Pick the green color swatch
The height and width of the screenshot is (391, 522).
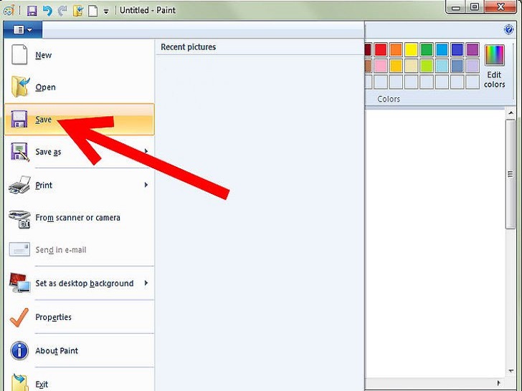coord(427,49)
